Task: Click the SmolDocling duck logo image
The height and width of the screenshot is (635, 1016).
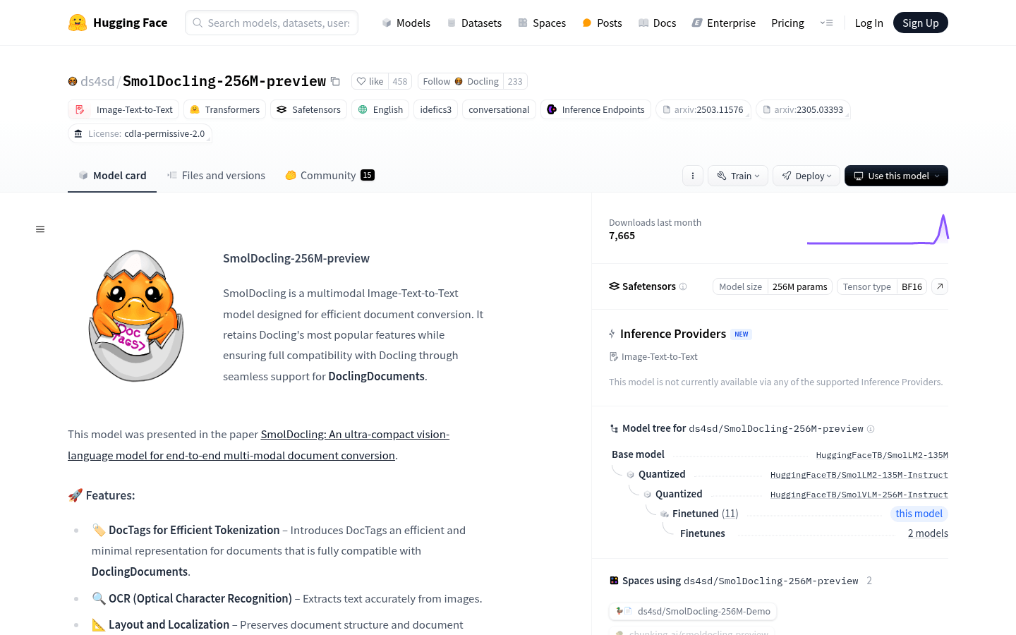Action: click(x=136, y=315)
